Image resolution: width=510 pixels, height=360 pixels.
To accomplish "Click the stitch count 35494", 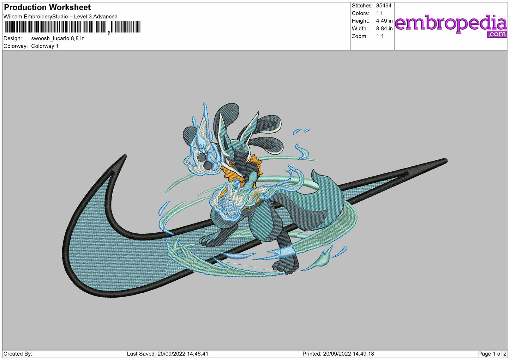I will (x=384, y=6).
